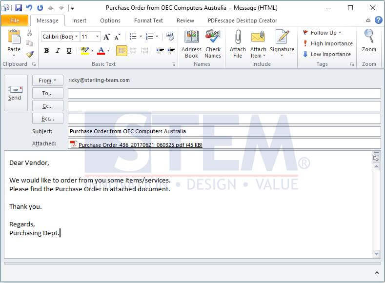Click the Bcc... button
The image size is (385, 283).
coord(48,119)
